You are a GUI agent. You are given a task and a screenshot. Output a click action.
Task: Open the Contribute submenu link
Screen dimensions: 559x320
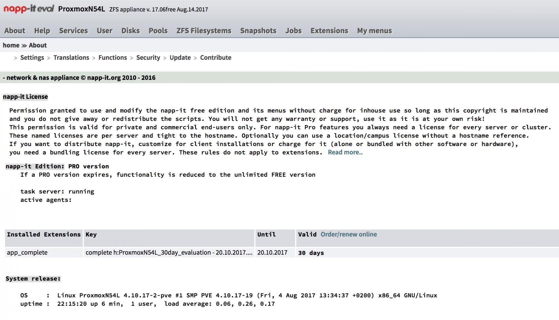coord(216,58)
